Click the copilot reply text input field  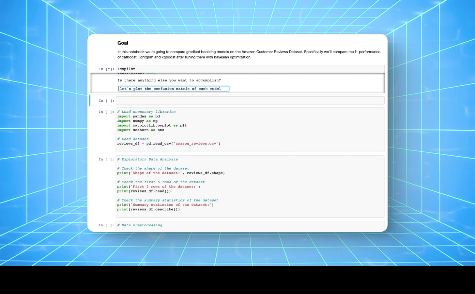coord(174,89)
